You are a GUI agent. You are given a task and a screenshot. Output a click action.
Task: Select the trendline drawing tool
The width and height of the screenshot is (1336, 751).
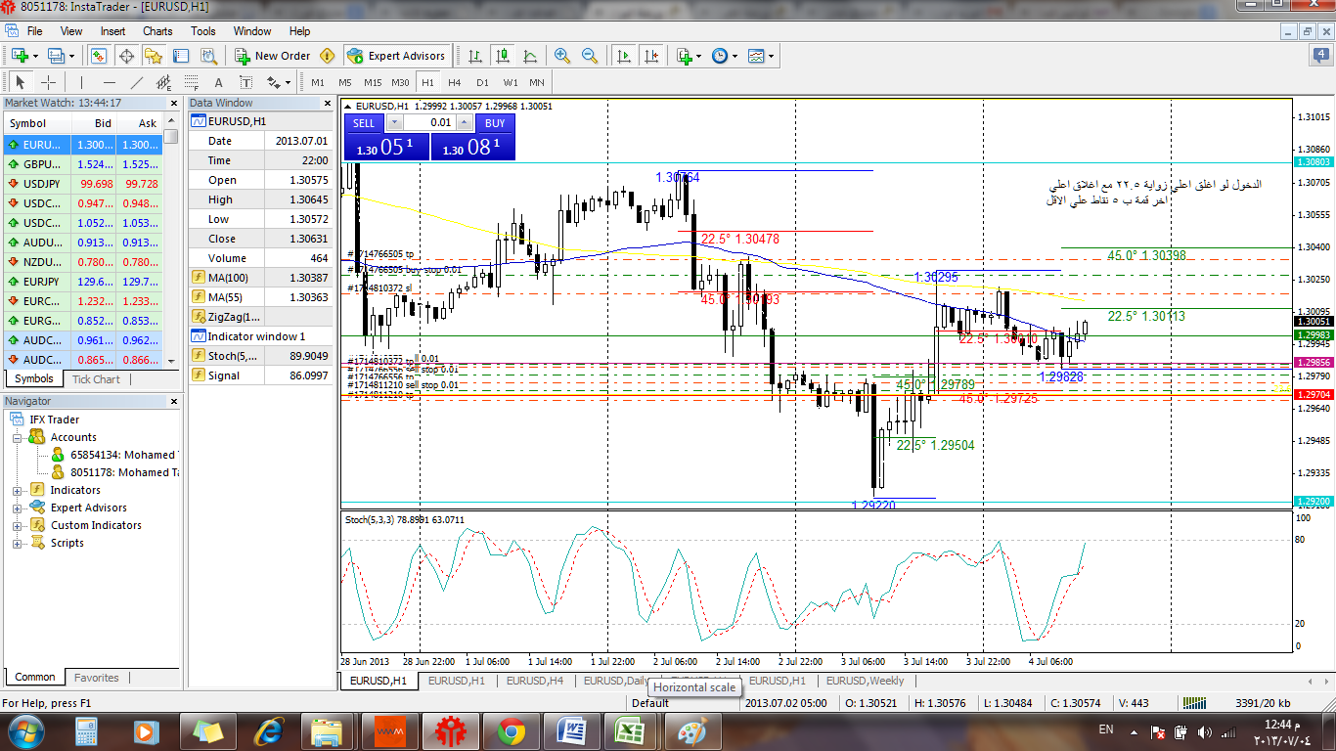[136, 82]
